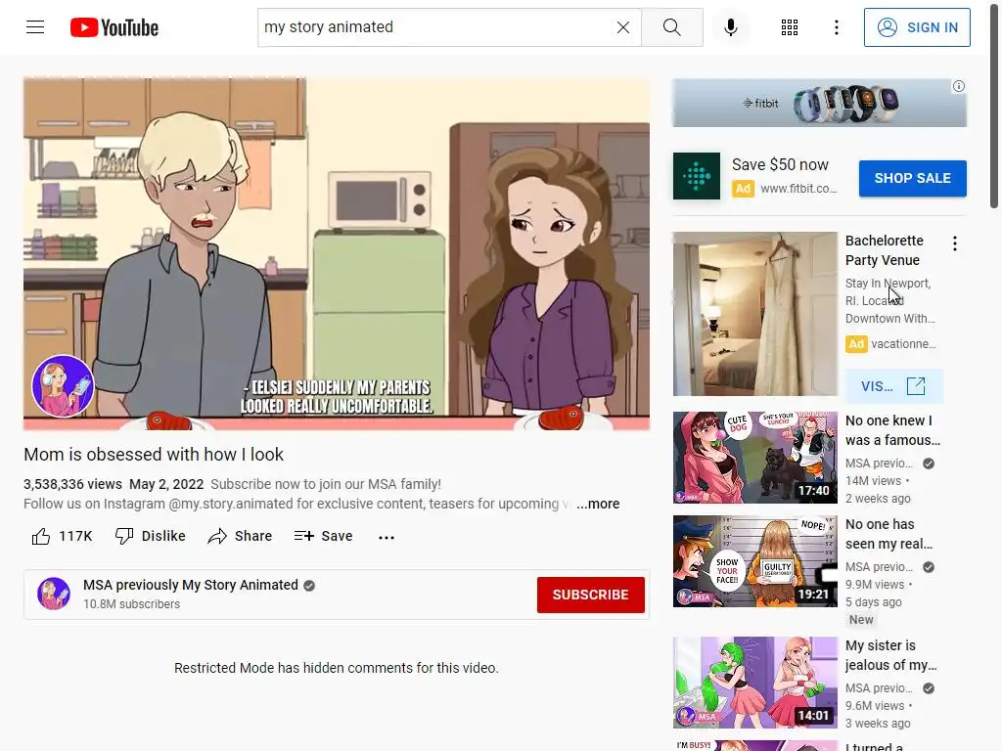
Task: Clear the search box text
Action: [x=623, y=27]
